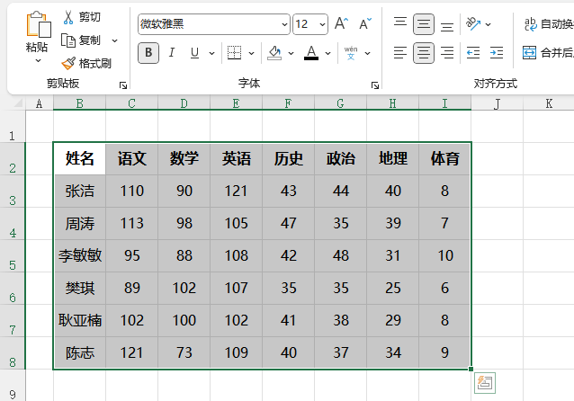Expand the Copy (复制) dropdown arrow

[114, 40]
